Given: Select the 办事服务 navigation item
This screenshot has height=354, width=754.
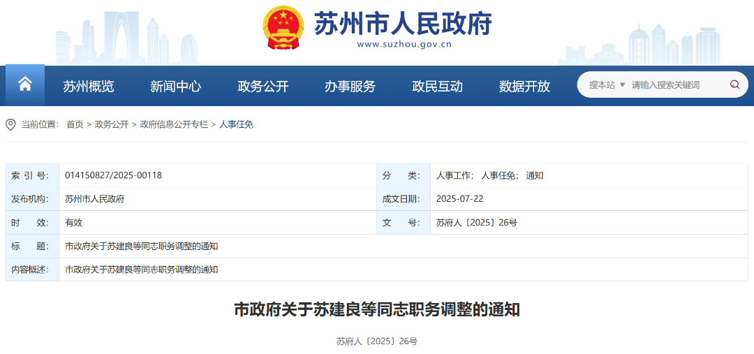Looking at the screenshot, I should pos(350,86).
